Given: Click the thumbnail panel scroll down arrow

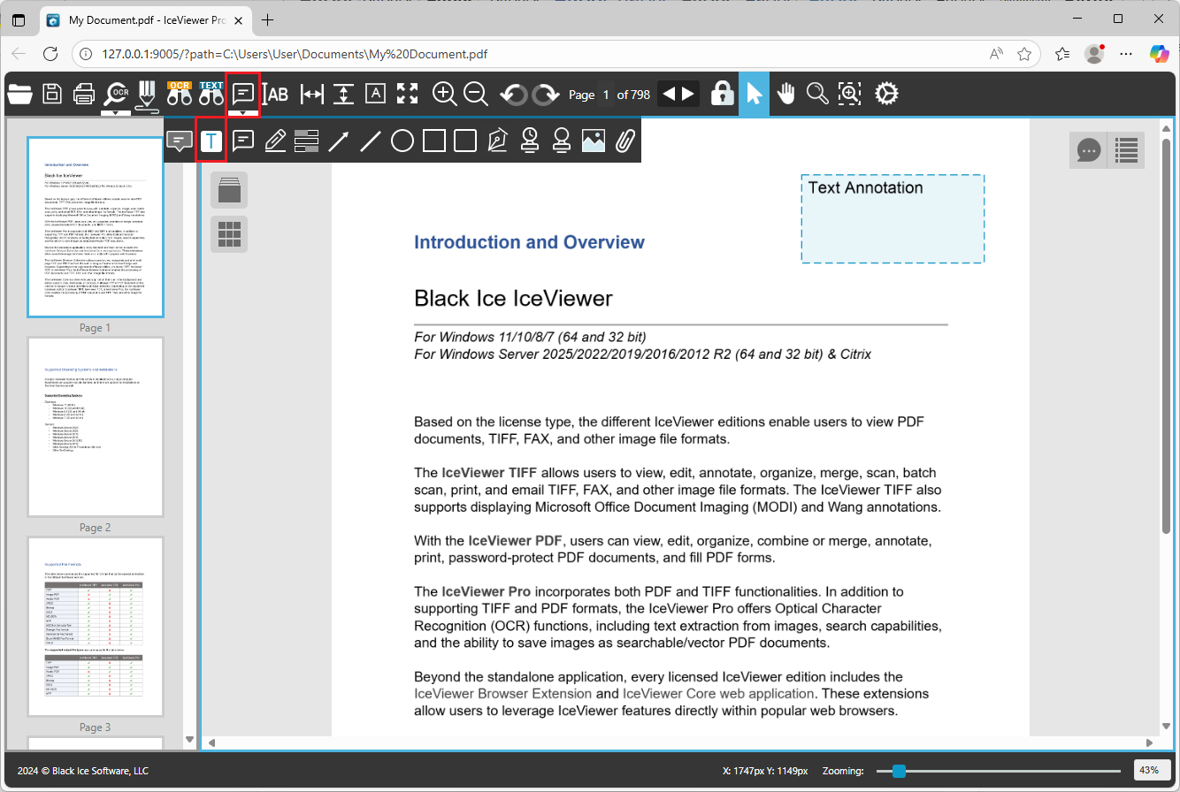Looking at the screenshot, I should tap(188, 739).
